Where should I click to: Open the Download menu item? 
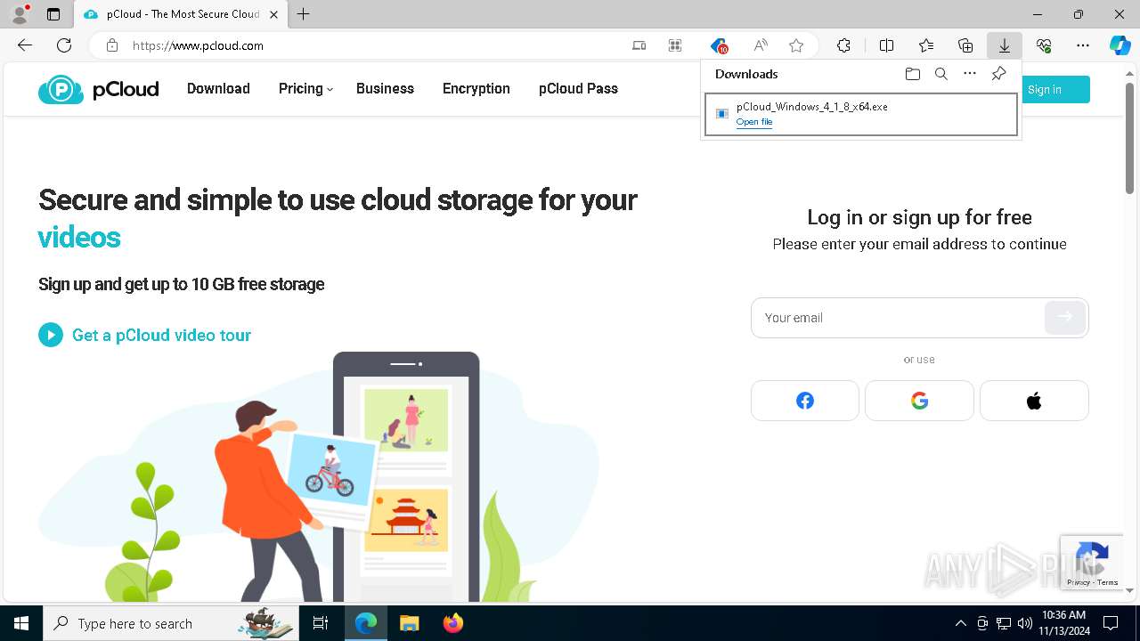[218, 89]
